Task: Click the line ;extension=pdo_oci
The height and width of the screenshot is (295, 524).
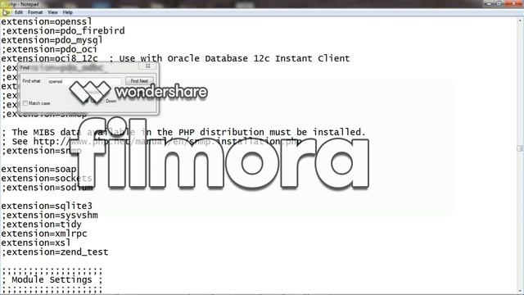Action: pos(49,49)
